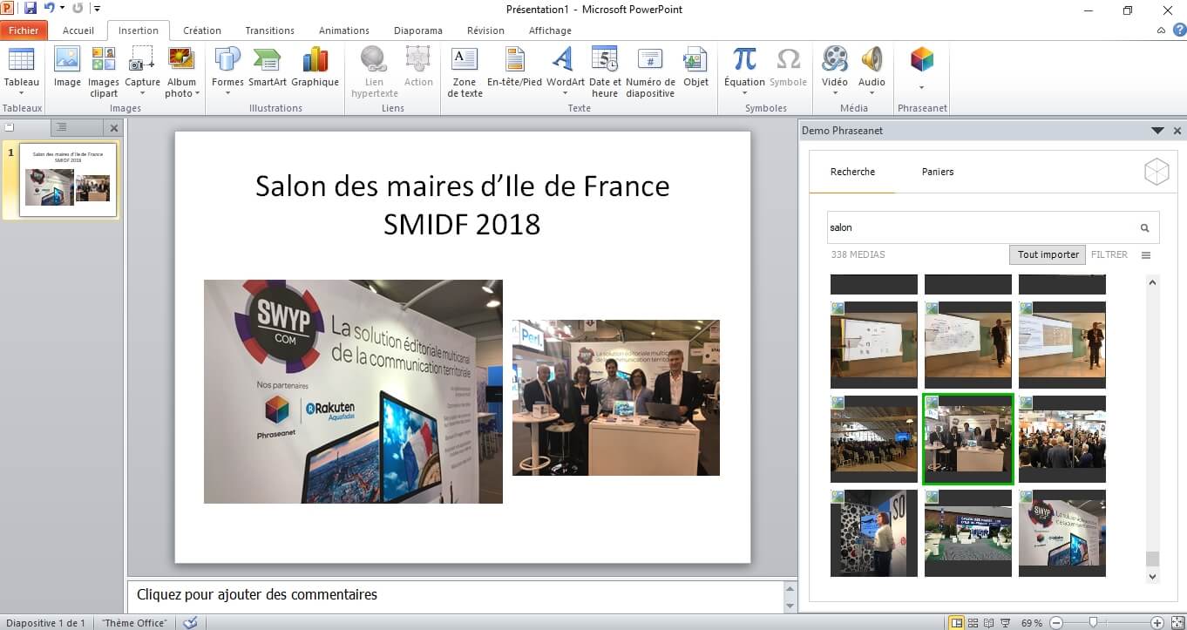Select green-highlighted booth photo in results
This screenshot has height=630, width=1187.
(x=968, y=439)
